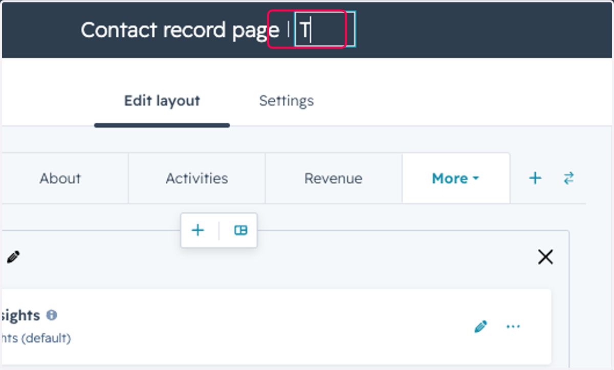Open the Settings tab
Viewport: 614px width, 370px height.
pos(287,101)
